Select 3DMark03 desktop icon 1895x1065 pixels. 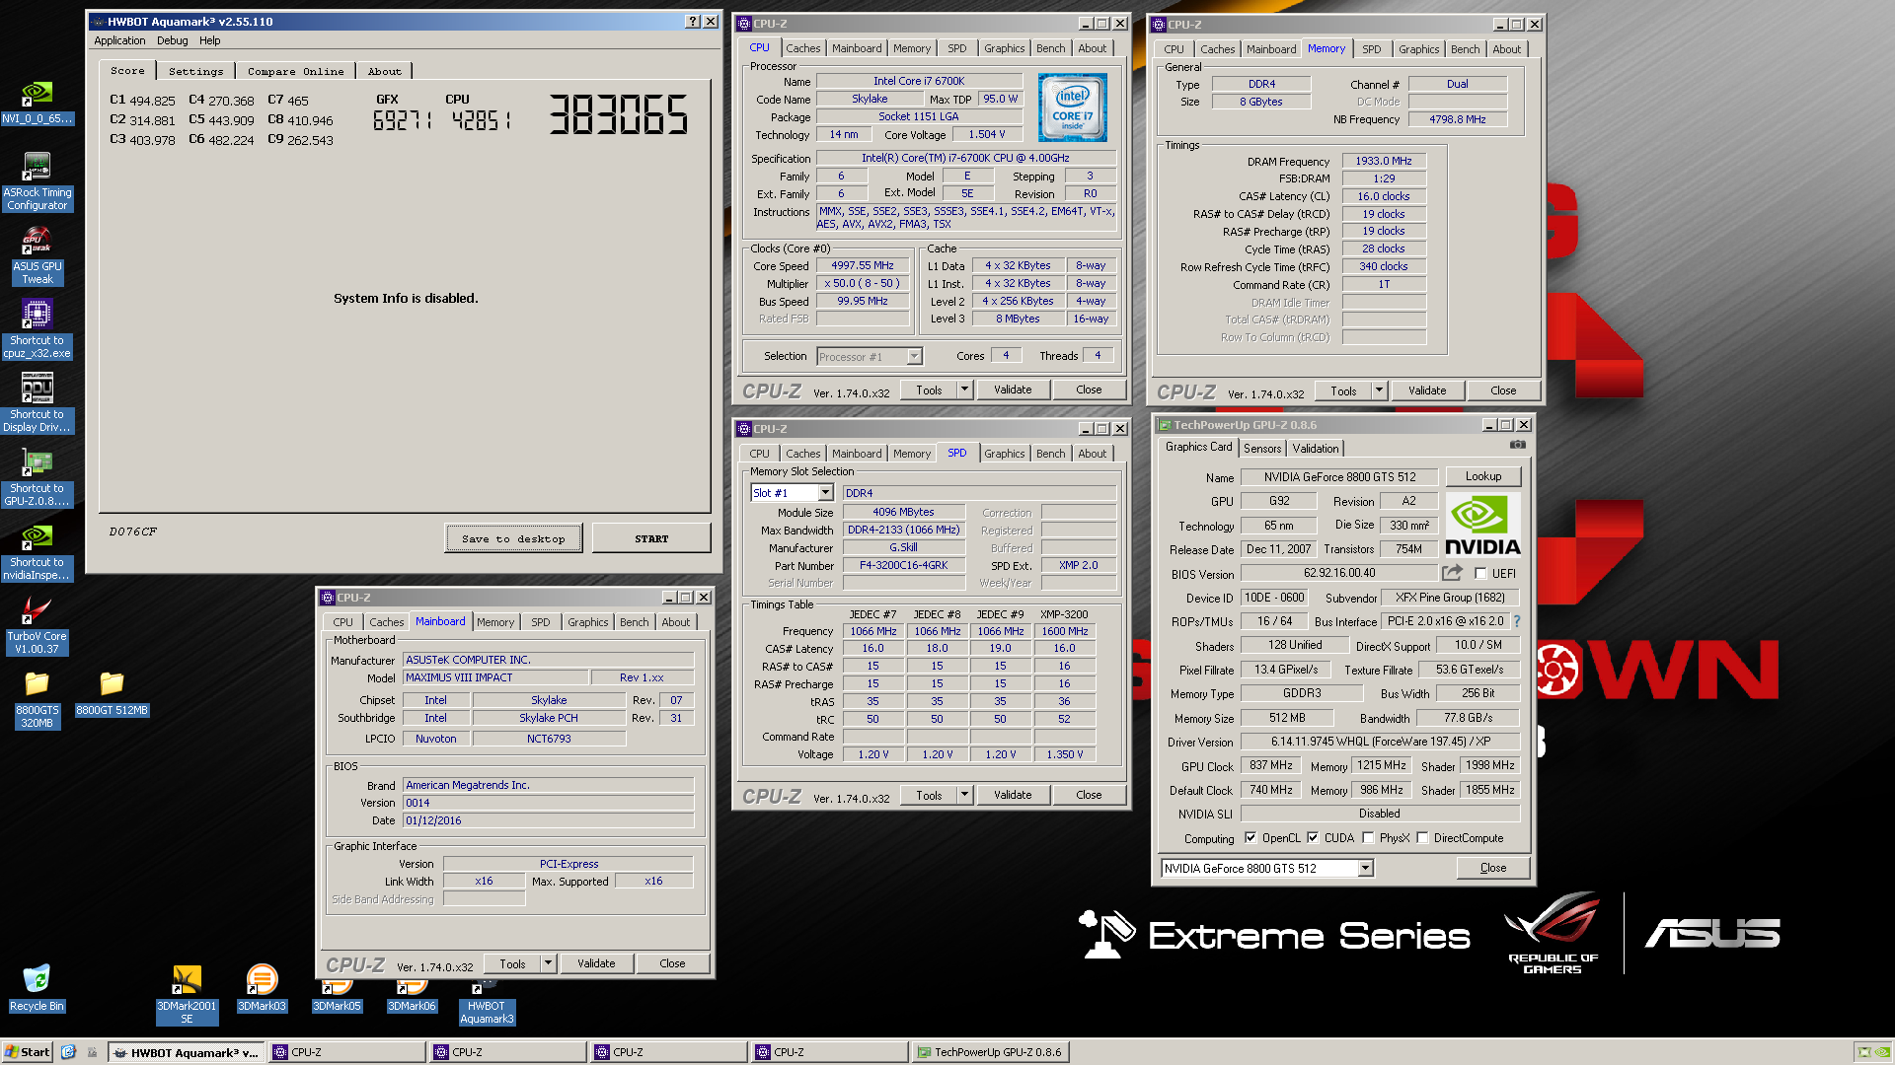pos(262,989)
